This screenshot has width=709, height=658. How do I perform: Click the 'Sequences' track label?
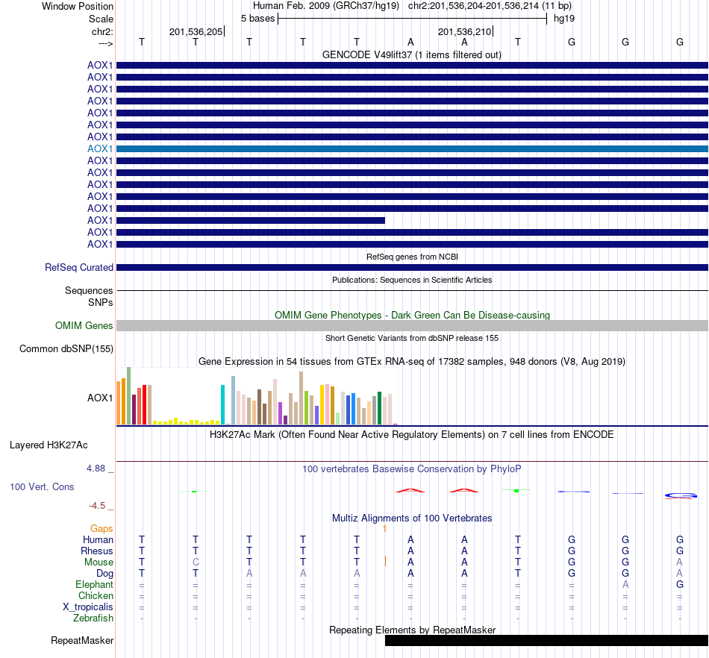tap(89, 291)
